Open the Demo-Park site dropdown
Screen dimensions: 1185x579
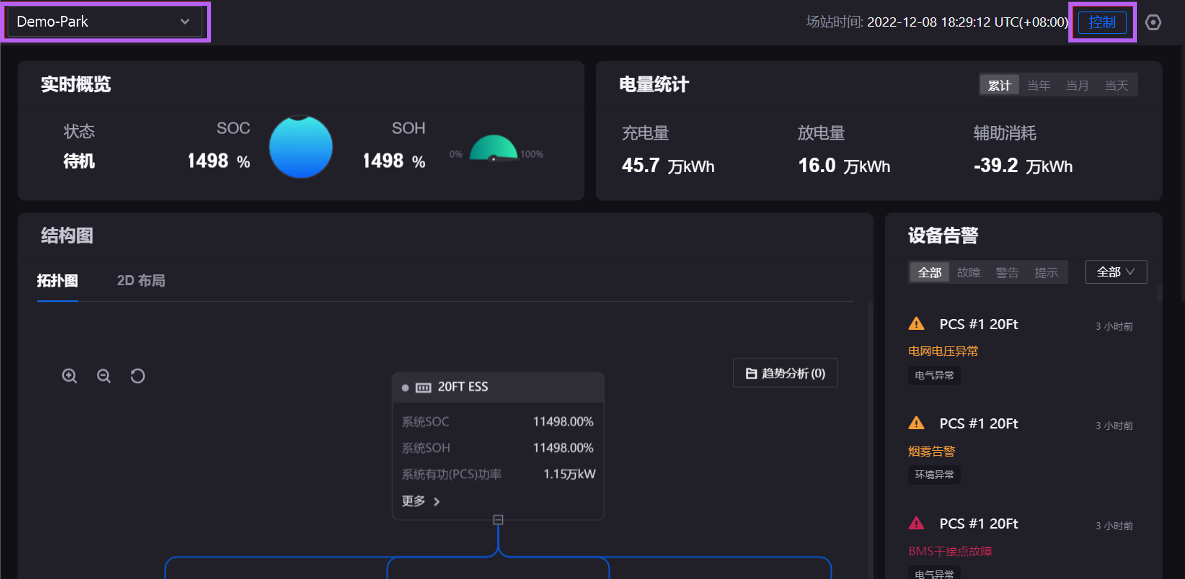104,21
